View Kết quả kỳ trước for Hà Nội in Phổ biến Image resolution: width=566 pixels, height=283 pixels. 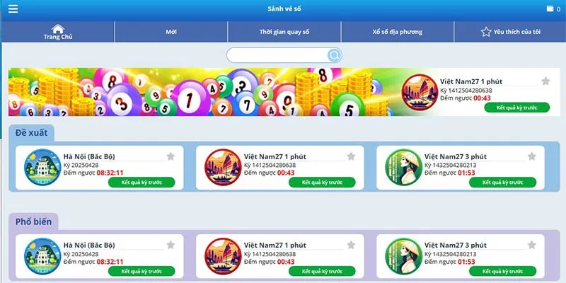pyautogui.click(x=141, y=271)
